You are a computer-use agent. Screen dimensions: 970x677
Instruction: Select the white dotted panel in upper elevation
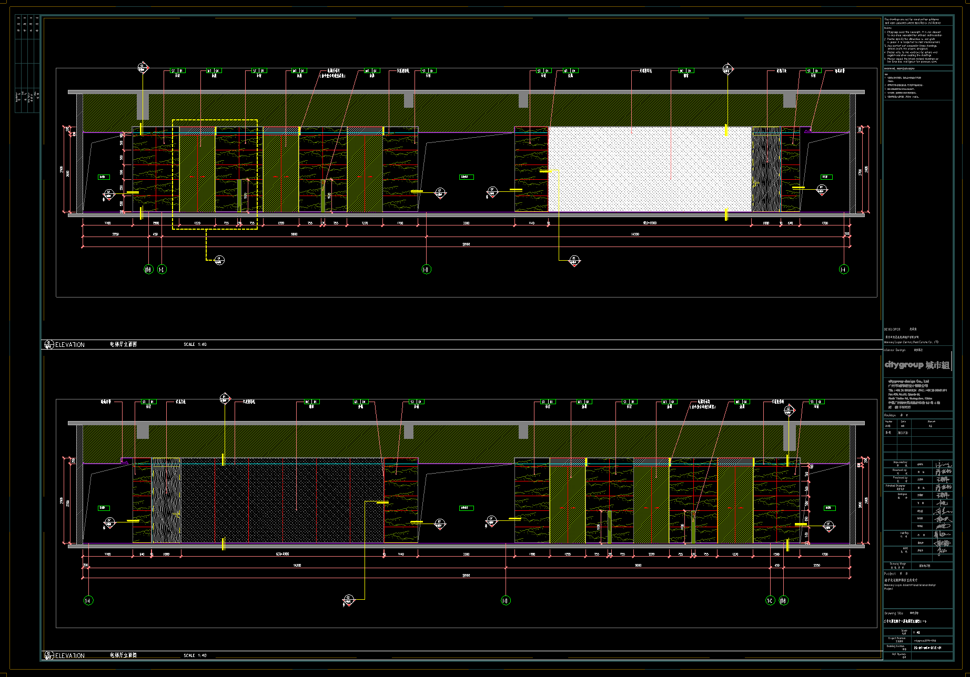[x=650, y=169]
